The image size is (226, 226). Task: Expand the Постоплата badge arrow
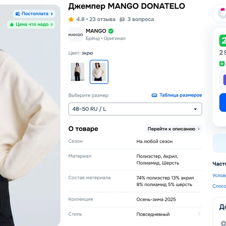pyautogui.click(x=52, y=14)
